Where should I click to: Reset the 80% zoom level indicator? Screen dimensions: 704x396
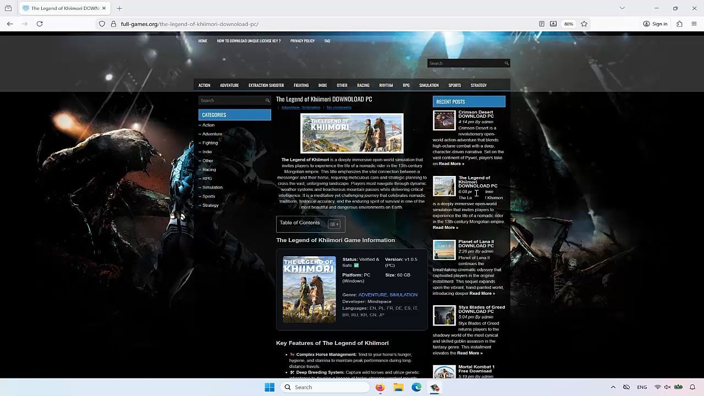(569, 24)
